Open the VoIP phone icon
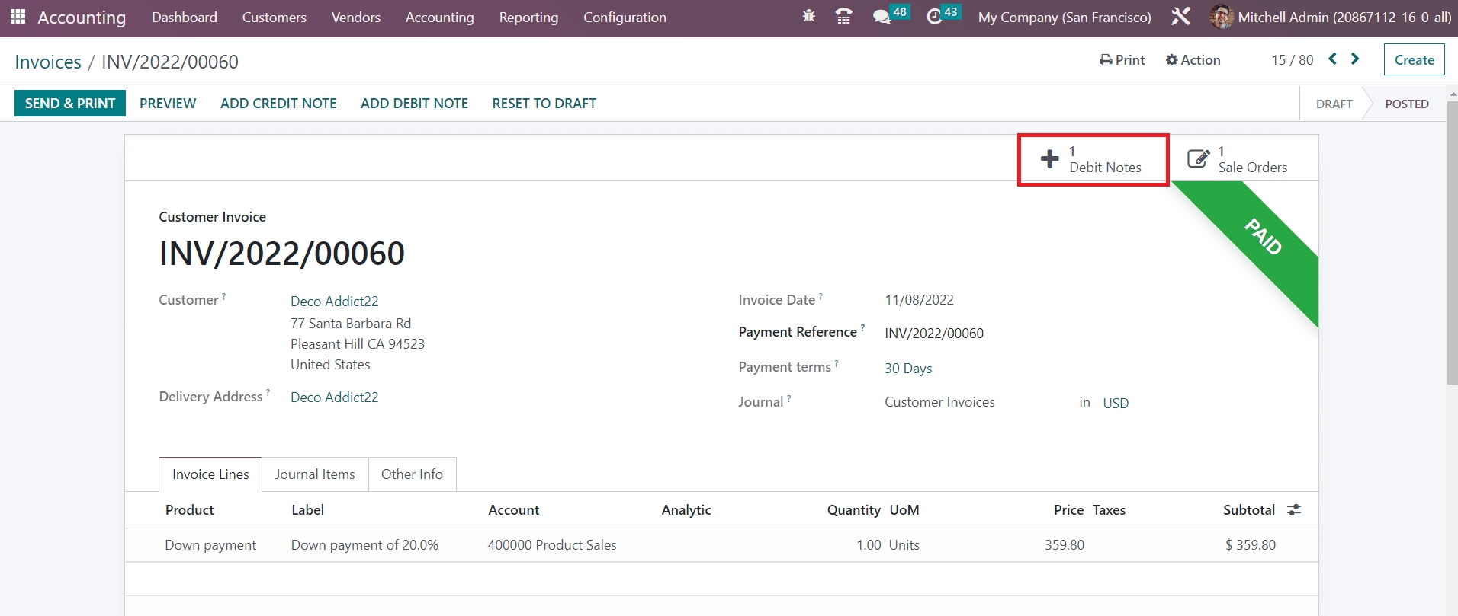Image resolution: width=1458 pixels, height=616 pixels. 843,16
